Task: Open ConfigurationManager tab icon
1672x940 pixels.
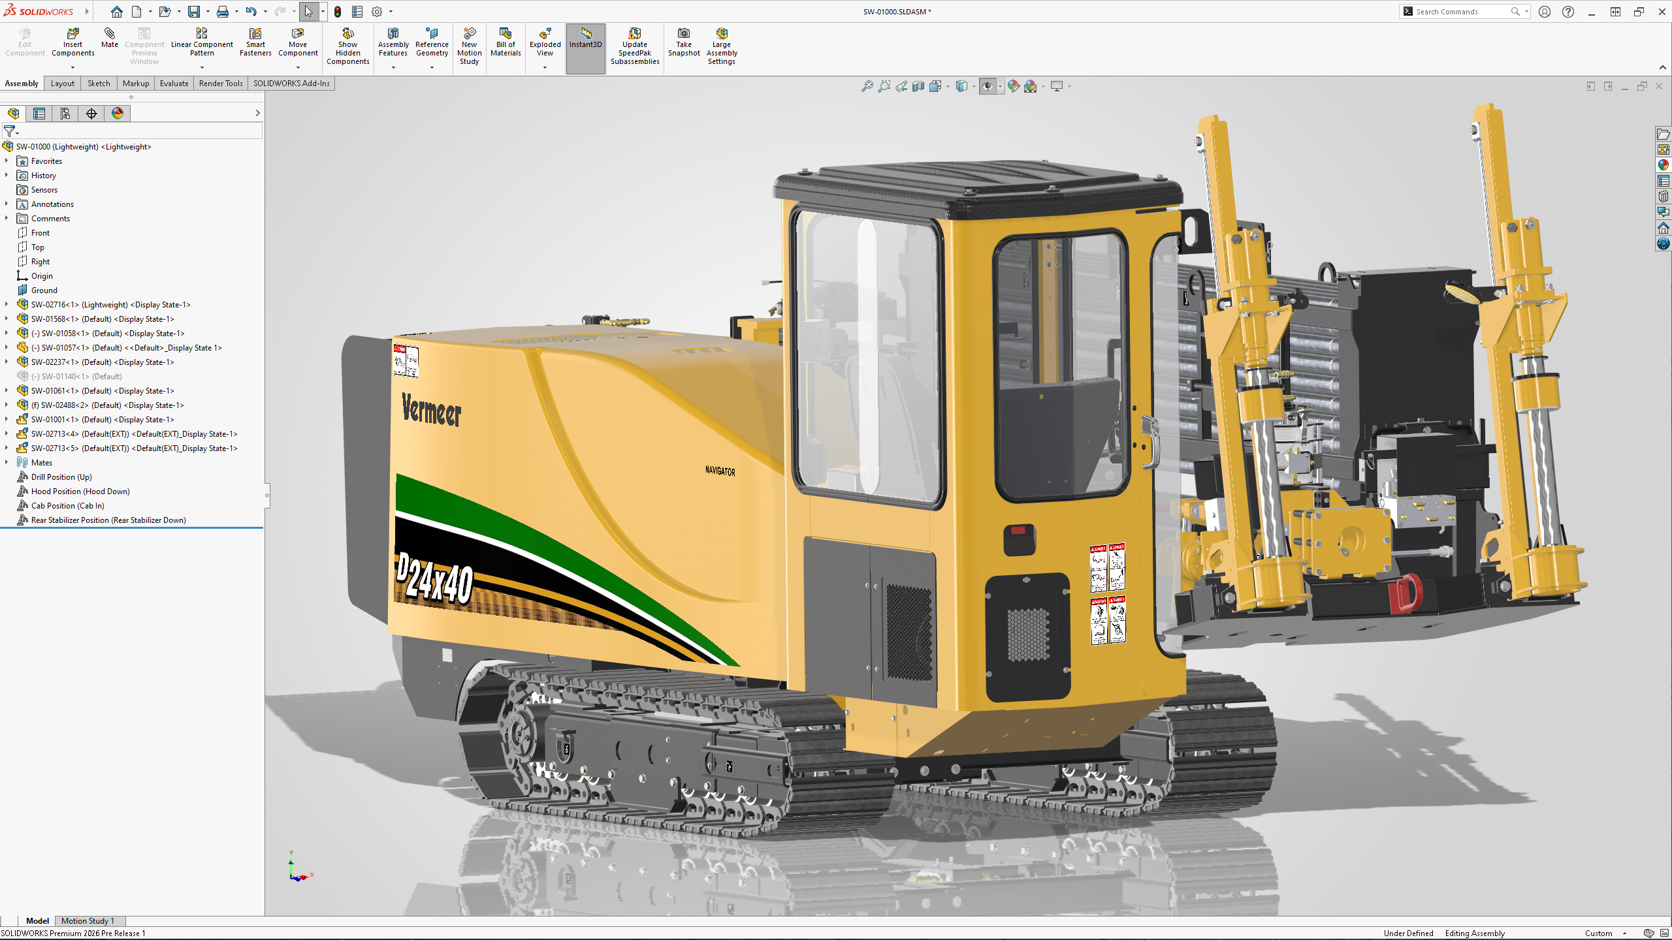Action: coord(65,114)
